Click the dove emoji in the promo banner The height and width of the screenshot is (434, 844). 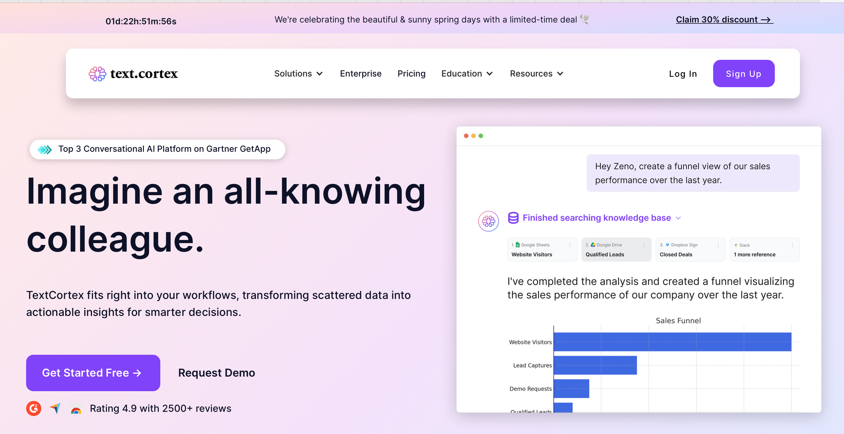[x=585, y=19]
